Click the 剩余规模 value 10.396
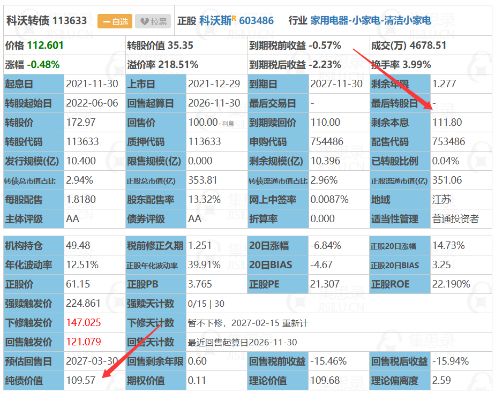This screenshot has height=393, width=495. tap(325, 161)
